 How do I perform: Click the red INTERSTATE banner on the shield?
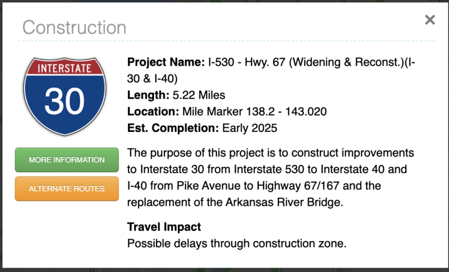point(65,69)
